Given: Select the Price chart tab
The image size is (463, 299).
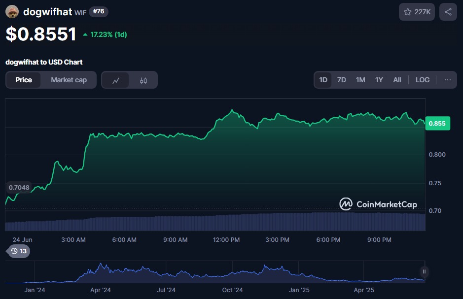Looking at the screenshot, I should pos(24,80).
